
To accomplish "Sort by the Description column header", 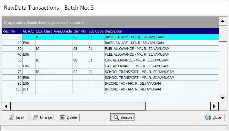I will pos(161,31).
